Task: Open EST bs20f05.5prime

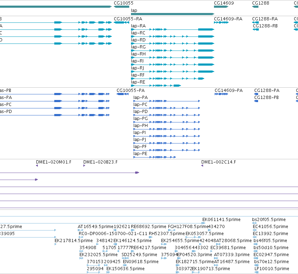Action: (x=269, y=220)
